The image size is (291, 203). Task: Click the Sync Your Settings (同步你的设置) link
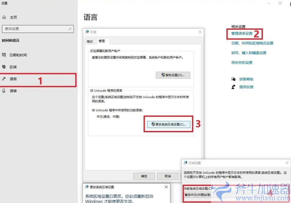pyautogui.click(x=242, y=63)
